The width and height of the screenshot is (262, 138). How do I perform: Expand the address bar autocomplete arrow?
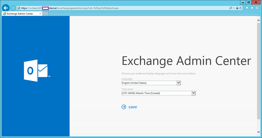pos(234,8)
